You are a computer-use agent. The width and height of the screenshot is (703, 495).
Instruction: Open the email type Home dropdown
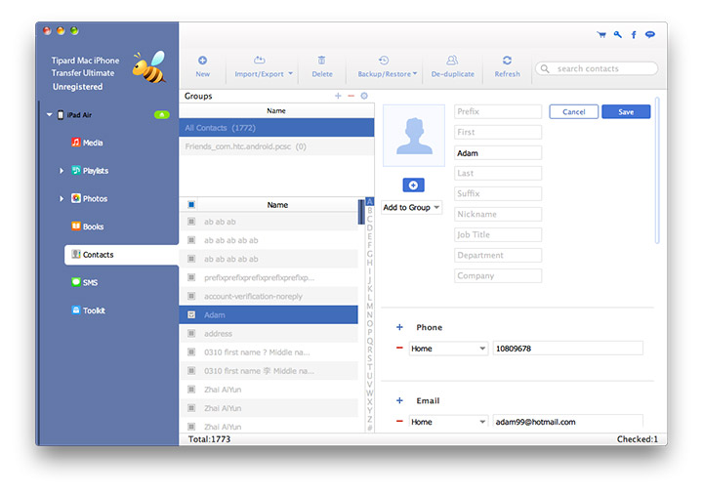(448, 422)
